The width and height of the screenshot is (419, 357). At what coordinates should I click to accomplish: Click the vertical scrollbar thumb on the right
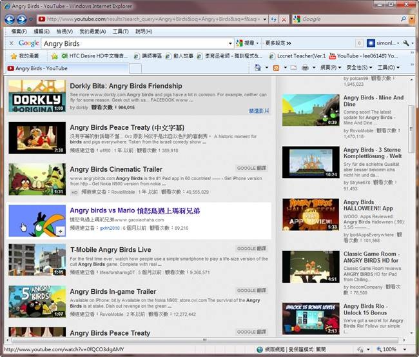[x=411, y=128]
